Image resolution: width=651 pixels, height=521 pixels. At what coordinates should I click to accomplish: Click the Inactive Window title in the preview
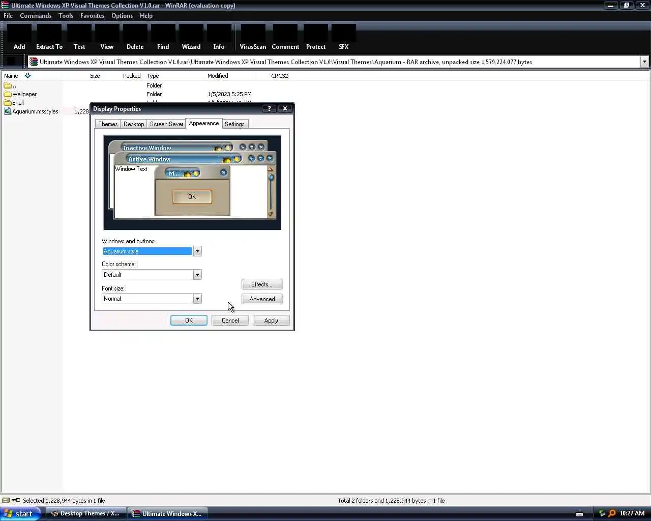(147, 148)
